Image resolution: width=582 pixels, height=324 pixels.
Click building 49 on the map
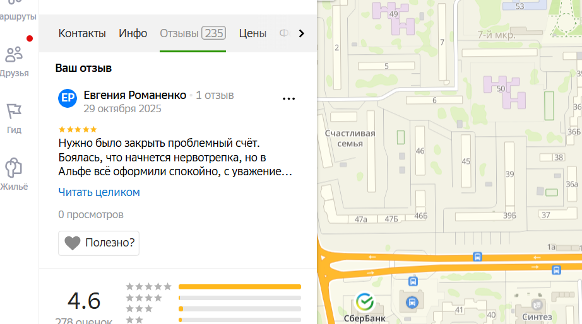393,18
